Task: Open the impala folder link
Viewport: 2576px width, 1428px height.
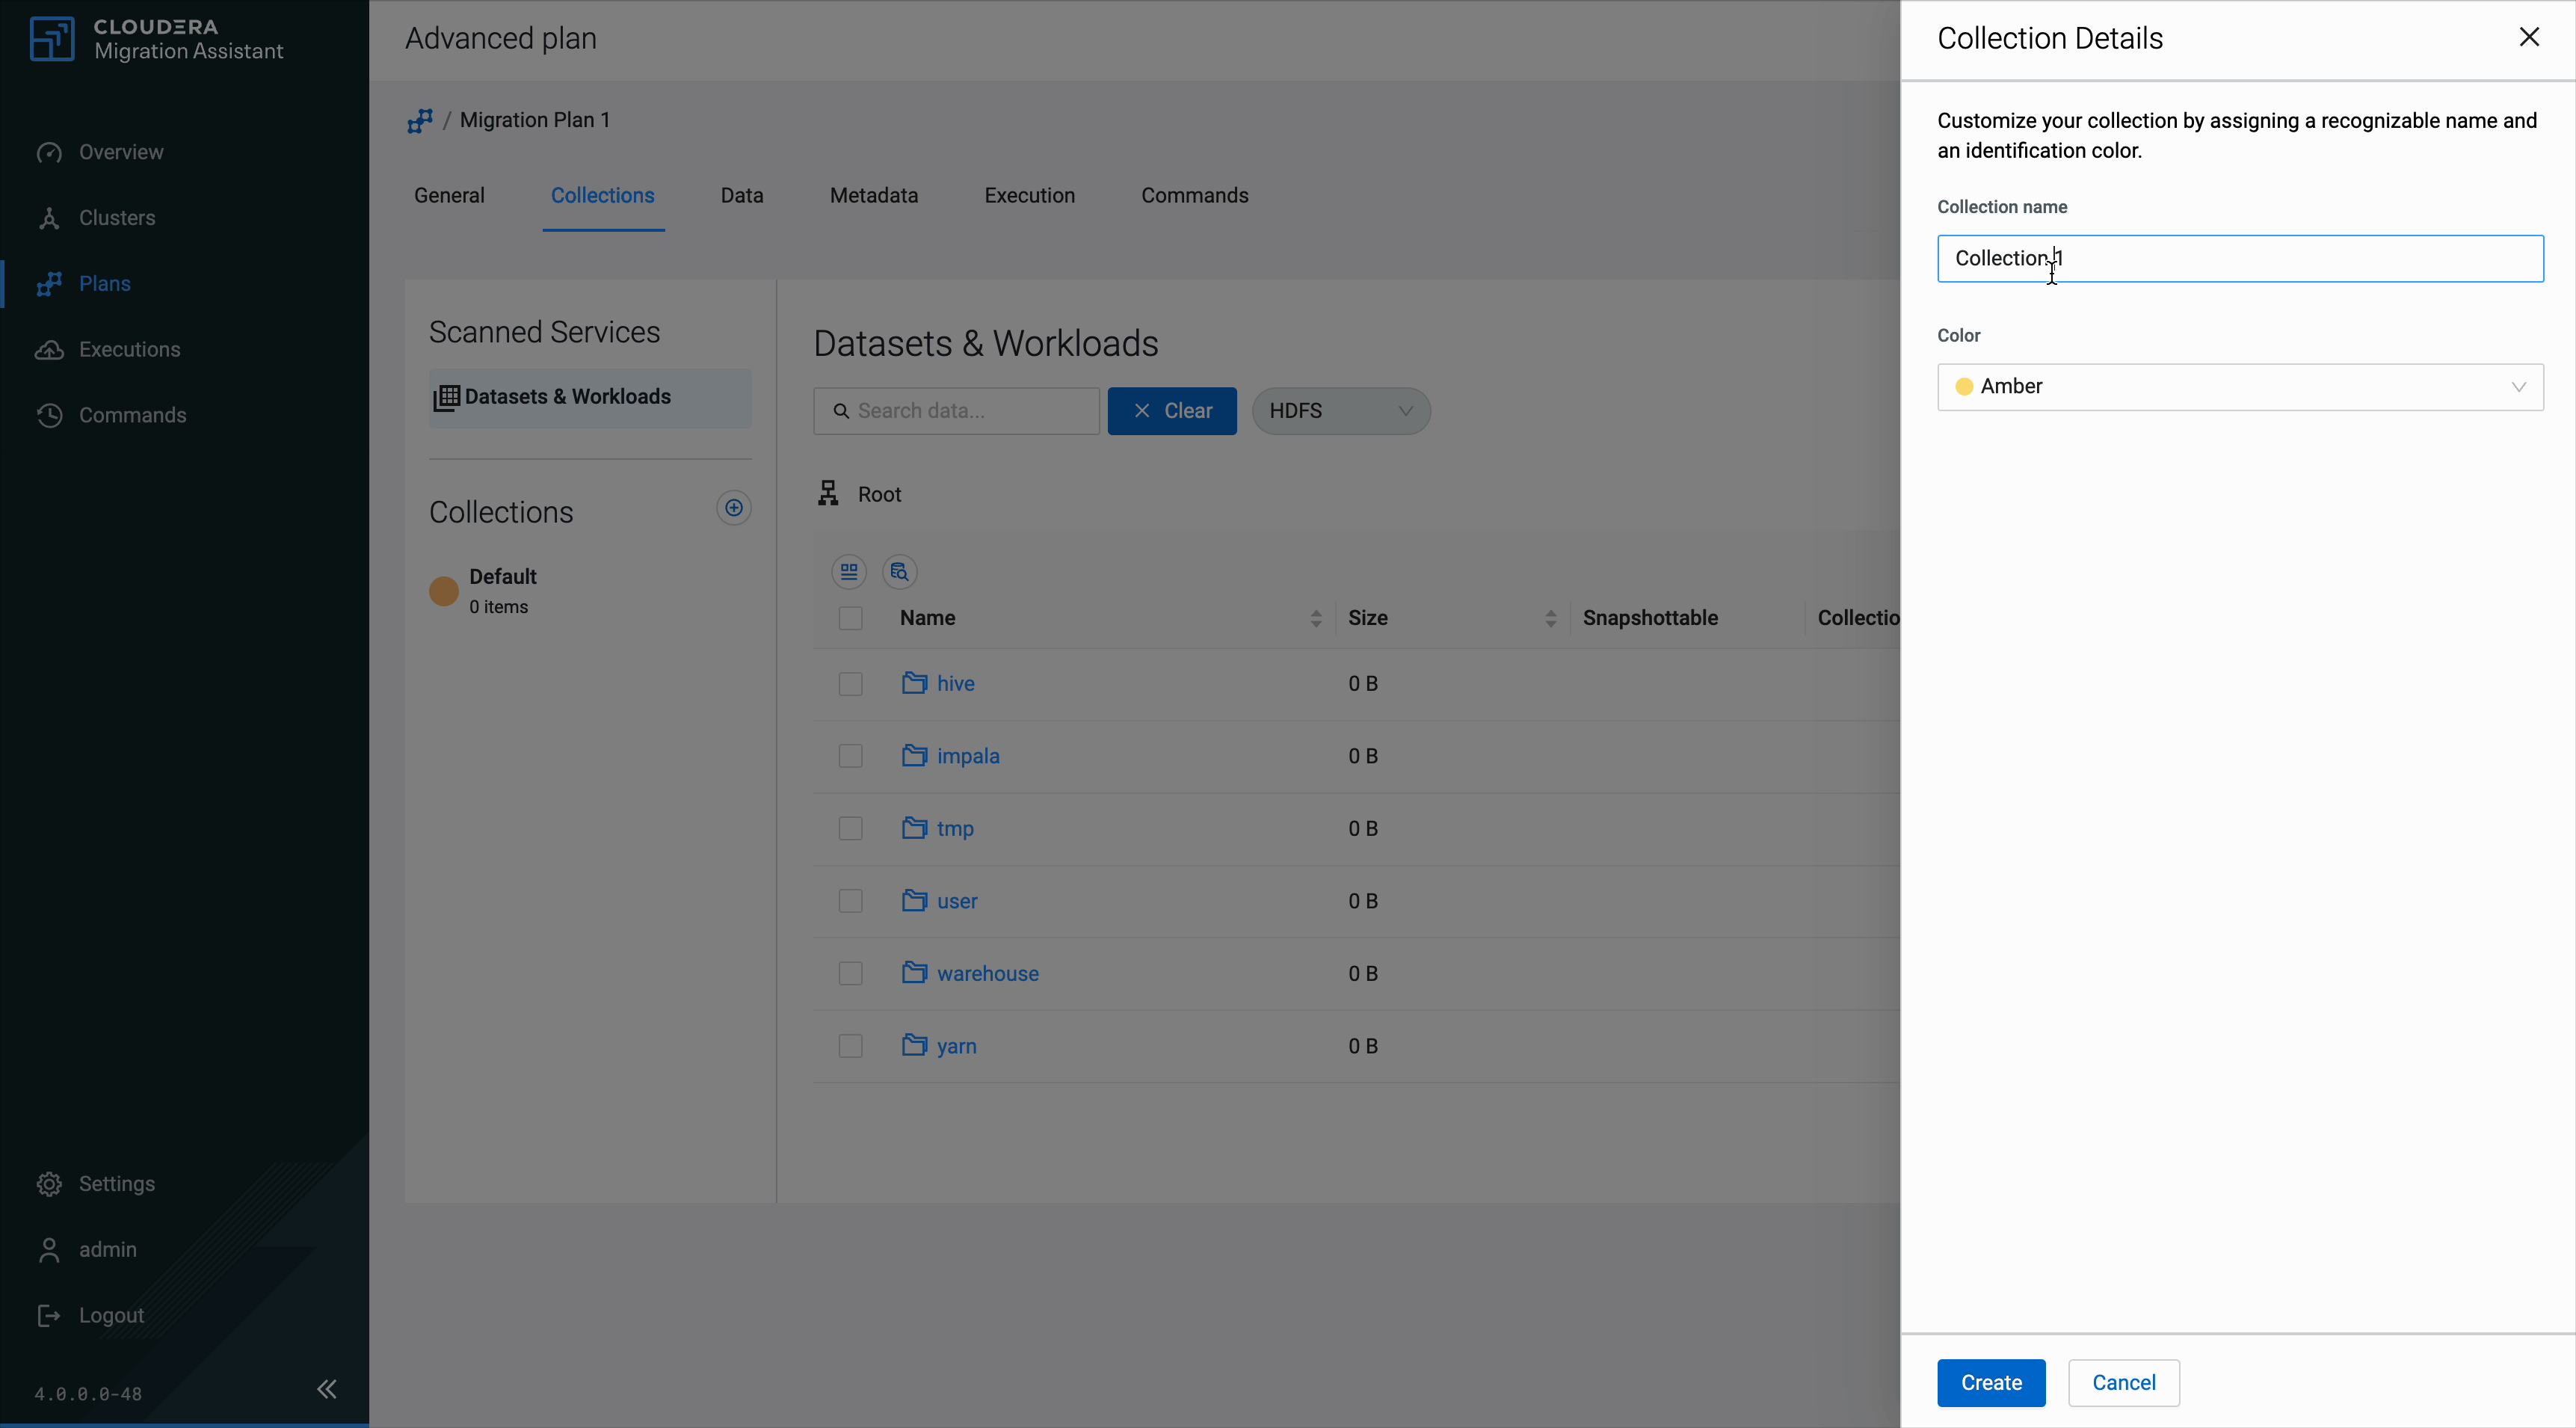Action: [x=968, y=757]
